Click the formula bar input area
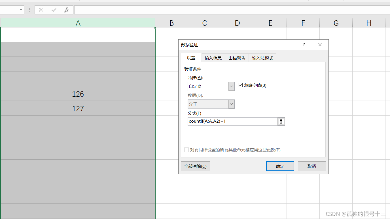 (x=232, y=10)
